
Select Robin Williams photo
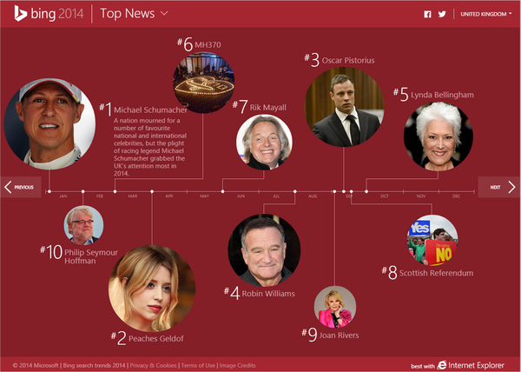264,250
